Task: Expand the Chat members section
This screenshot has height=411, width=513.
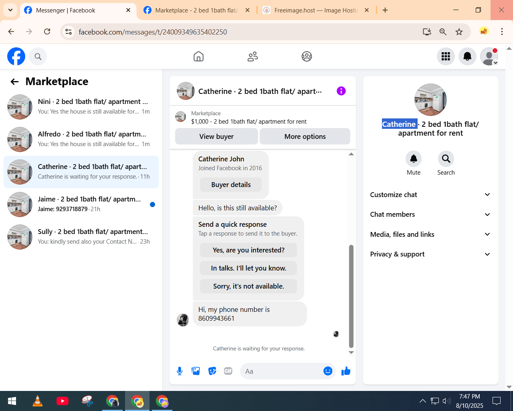Action: click(x=430, y=214)
